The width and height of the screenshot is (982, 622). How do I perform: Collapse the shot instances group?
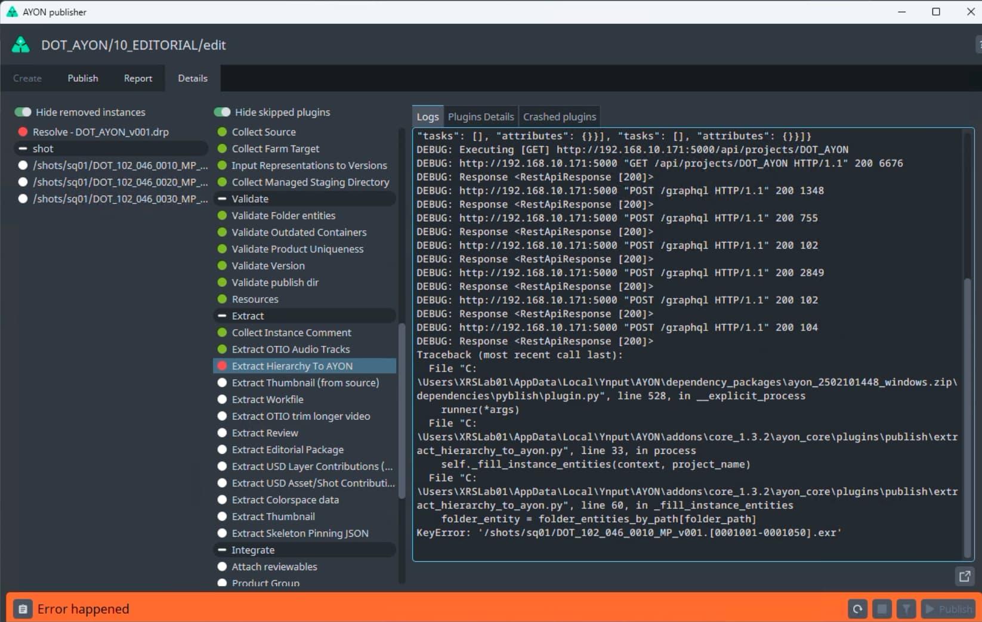coord(23,149)
